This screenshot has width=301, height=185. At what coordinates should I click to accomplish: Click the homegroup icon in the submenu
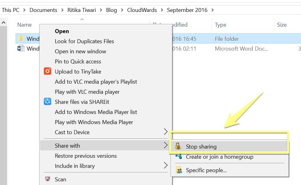coord(179,157)
